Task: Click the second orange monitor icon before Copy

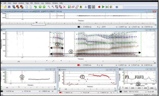Action: click(22, 7)
